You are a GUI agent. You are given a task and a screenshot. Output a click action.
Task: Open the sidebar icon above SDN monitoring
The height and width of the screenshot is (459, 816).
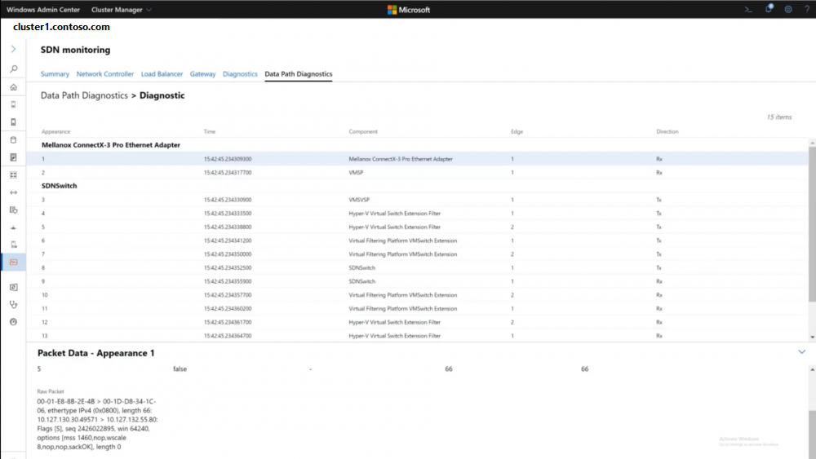point(14,245)
